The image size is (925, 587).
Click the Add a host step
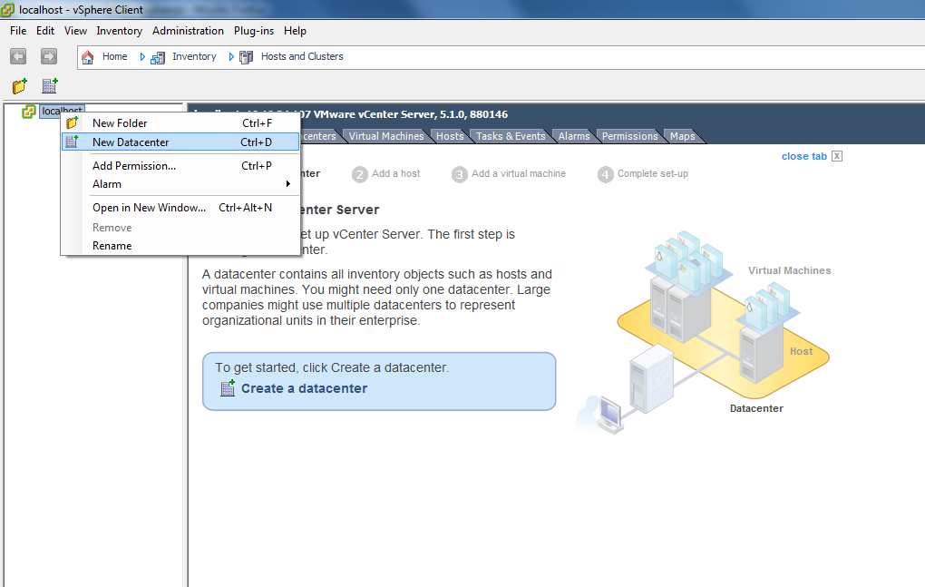click(x=395, y=173)
